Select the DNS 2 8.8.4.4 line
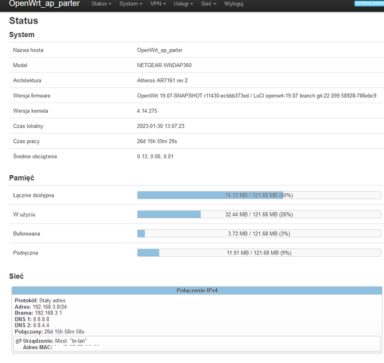384x363 pixels. click(32, 325)
